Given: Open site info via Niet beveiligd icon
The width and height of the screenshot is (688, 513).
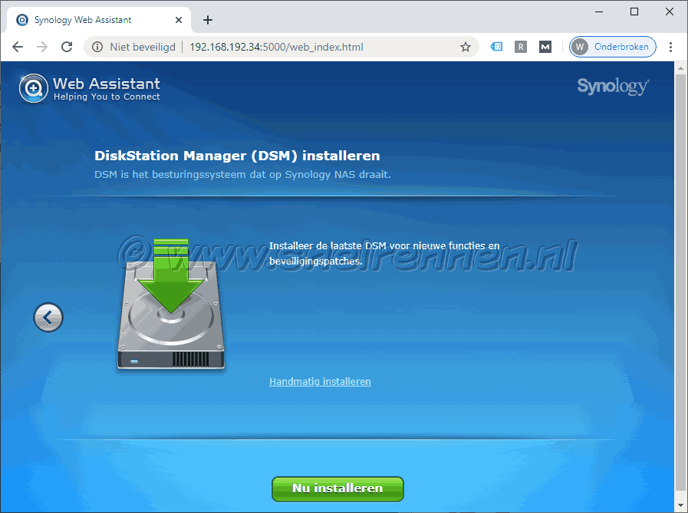Looking at the screenshot, I should point(97,47).
